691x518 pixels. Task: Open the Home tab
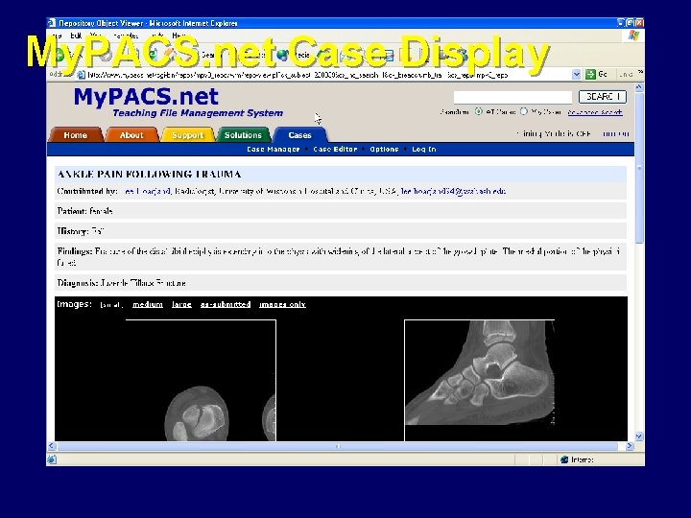[x=76, y=135]
